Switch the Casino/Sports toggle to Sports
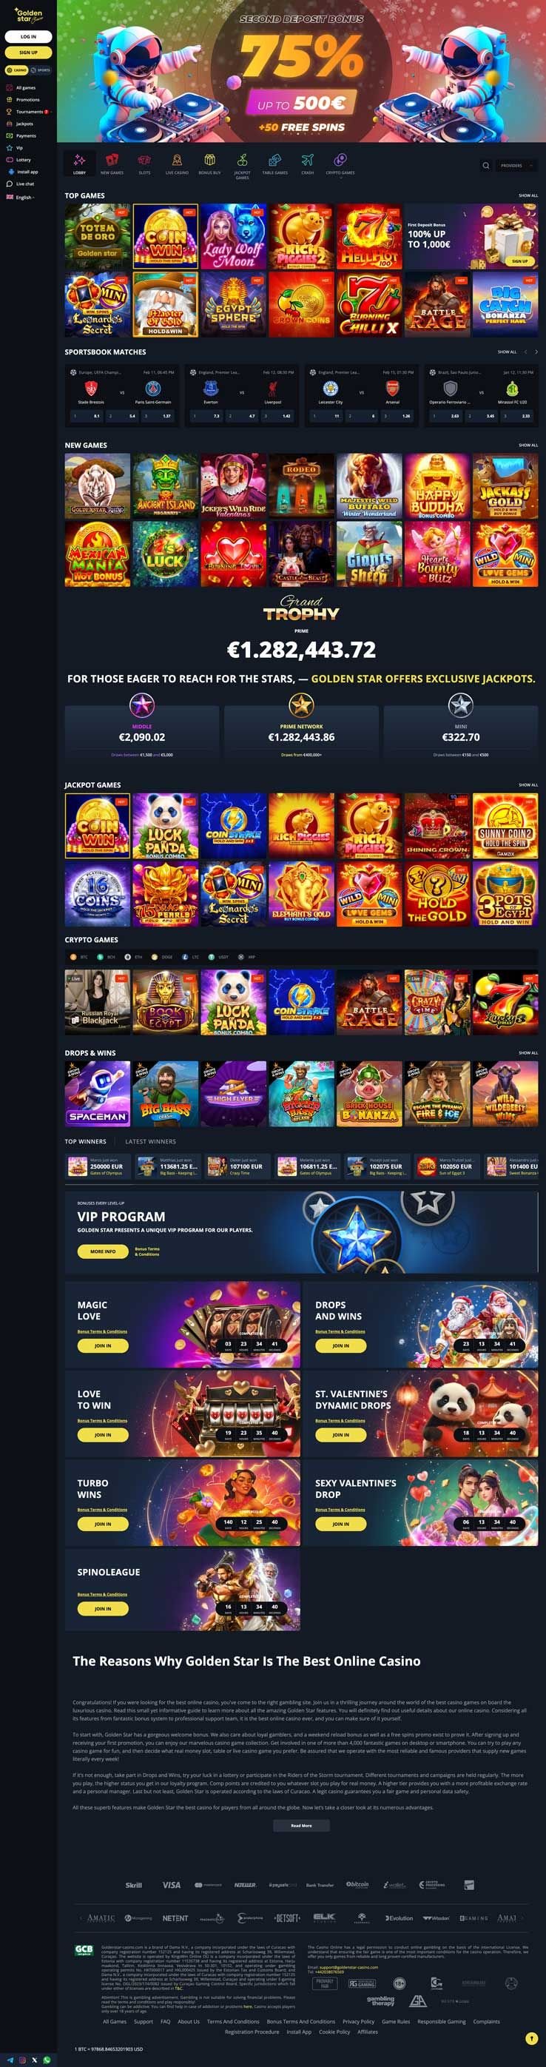Screen dimensions: 546x2067 (x=41, y=70)
